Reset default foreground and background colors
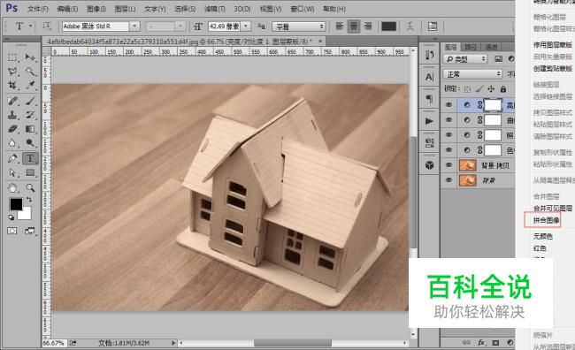This screenshot has width=575, height=350. click(11, 217)
